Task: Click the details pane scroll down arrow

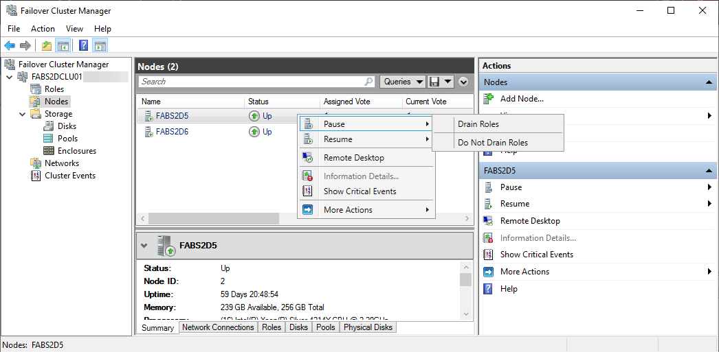Action: (465, 314)
